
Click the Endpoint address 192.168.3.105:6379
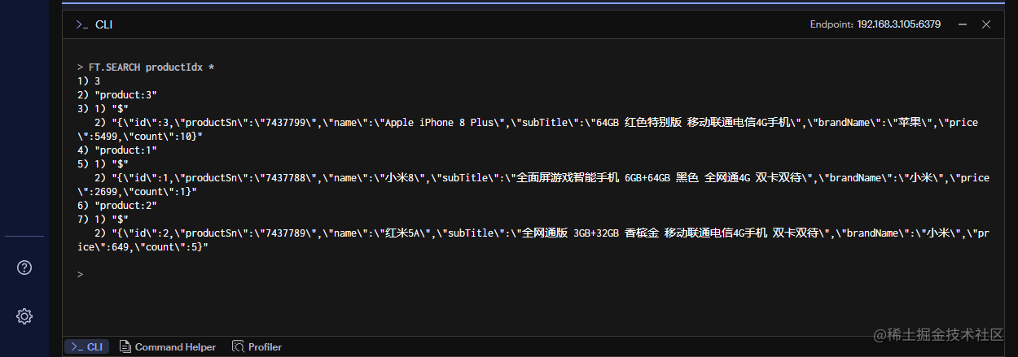898,24
